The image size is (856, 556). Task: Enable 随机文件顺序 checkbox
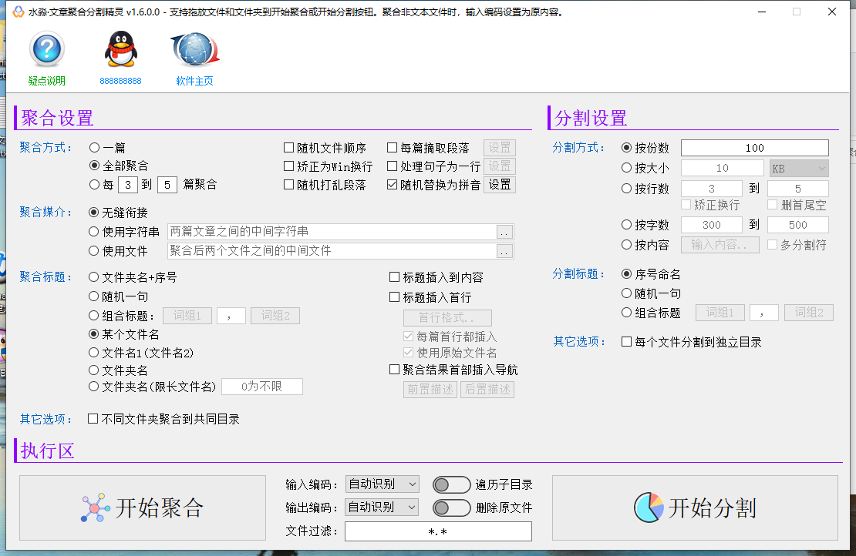pos(289,148)
